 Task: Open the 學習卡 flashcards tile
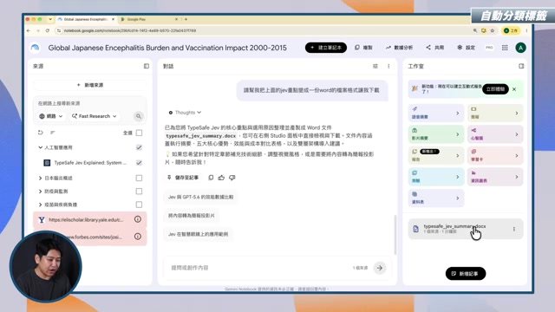[495, 156]
